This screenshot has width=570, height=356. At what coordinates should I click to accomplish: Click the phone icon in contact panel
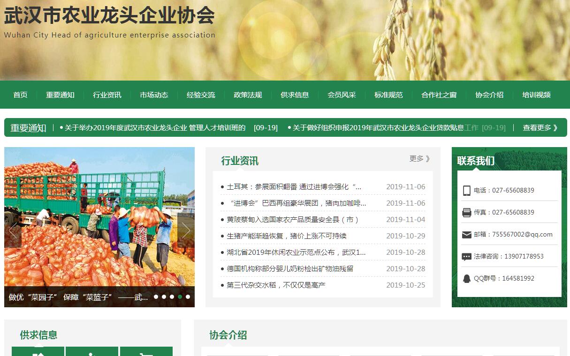pyautogui.click(x=466, y=191)
